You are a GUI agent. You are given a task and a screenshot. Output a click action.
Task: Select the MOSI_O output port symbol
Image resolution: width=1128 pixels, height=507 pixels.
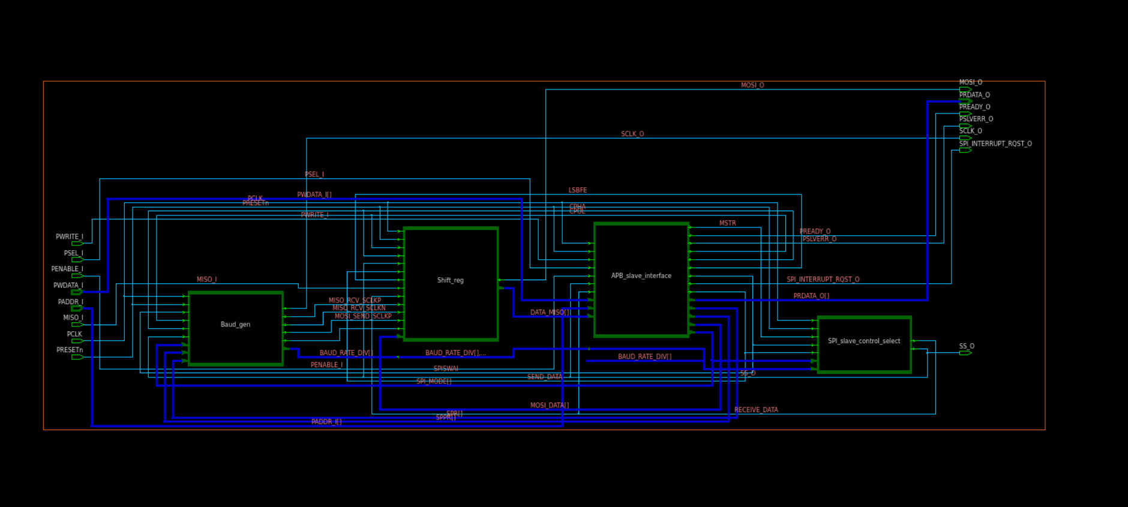tap(965, 89)
